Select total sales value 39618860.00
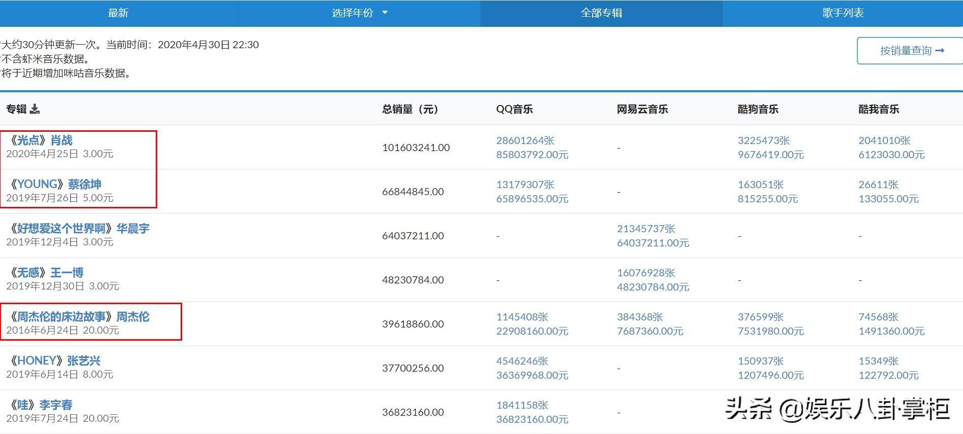This screenshot has width=963, height=434. coord(413,324)
